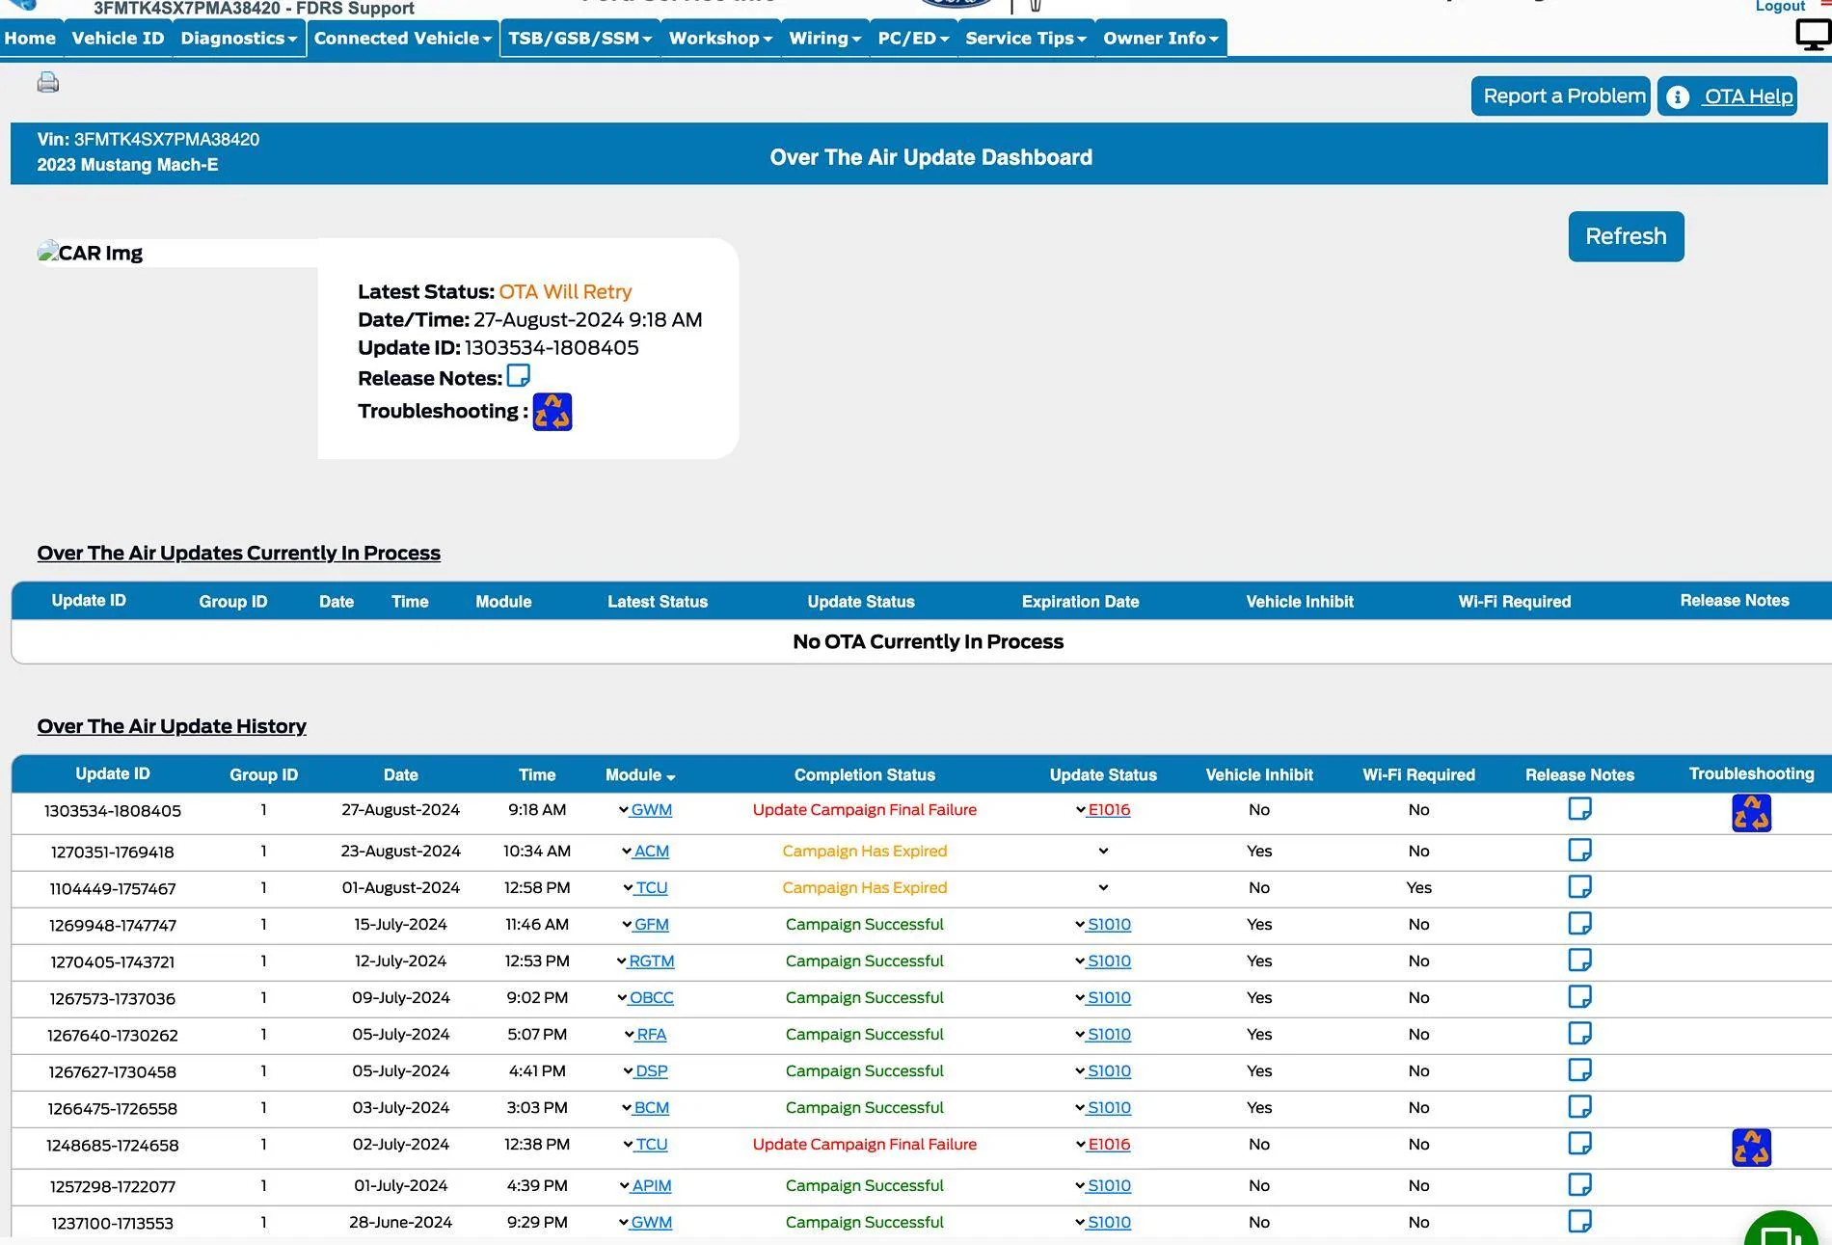Open release notes for update 1303534-1808405
Image resolution: width=1832 pixels, height=1245 pixels.
(1579, 809)
